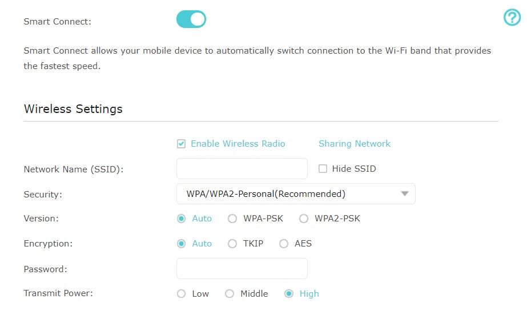
Task: Choose TKIP encryption
Action: 232,244
